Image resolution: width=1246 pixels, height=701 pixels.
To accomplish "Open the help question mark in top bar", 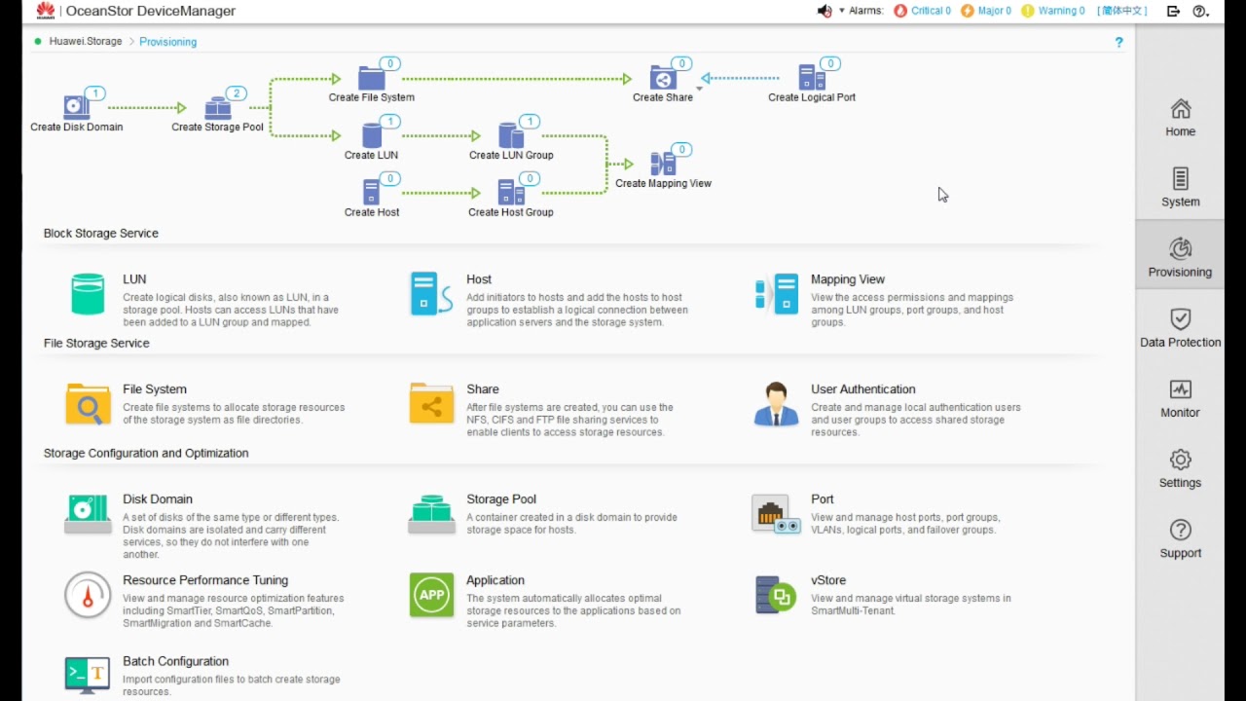I will click(1200, 11).
